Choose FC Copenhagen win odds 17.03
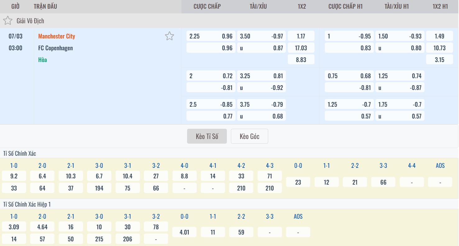This screenshot has height=246, width=459. [x=301, y=48]
